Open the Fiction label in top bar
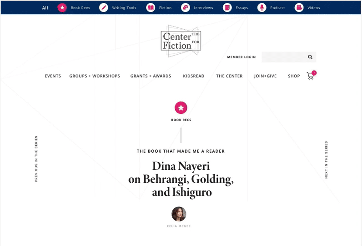The height and width of the screenshot is (246, 362). (x=165, y=8)
